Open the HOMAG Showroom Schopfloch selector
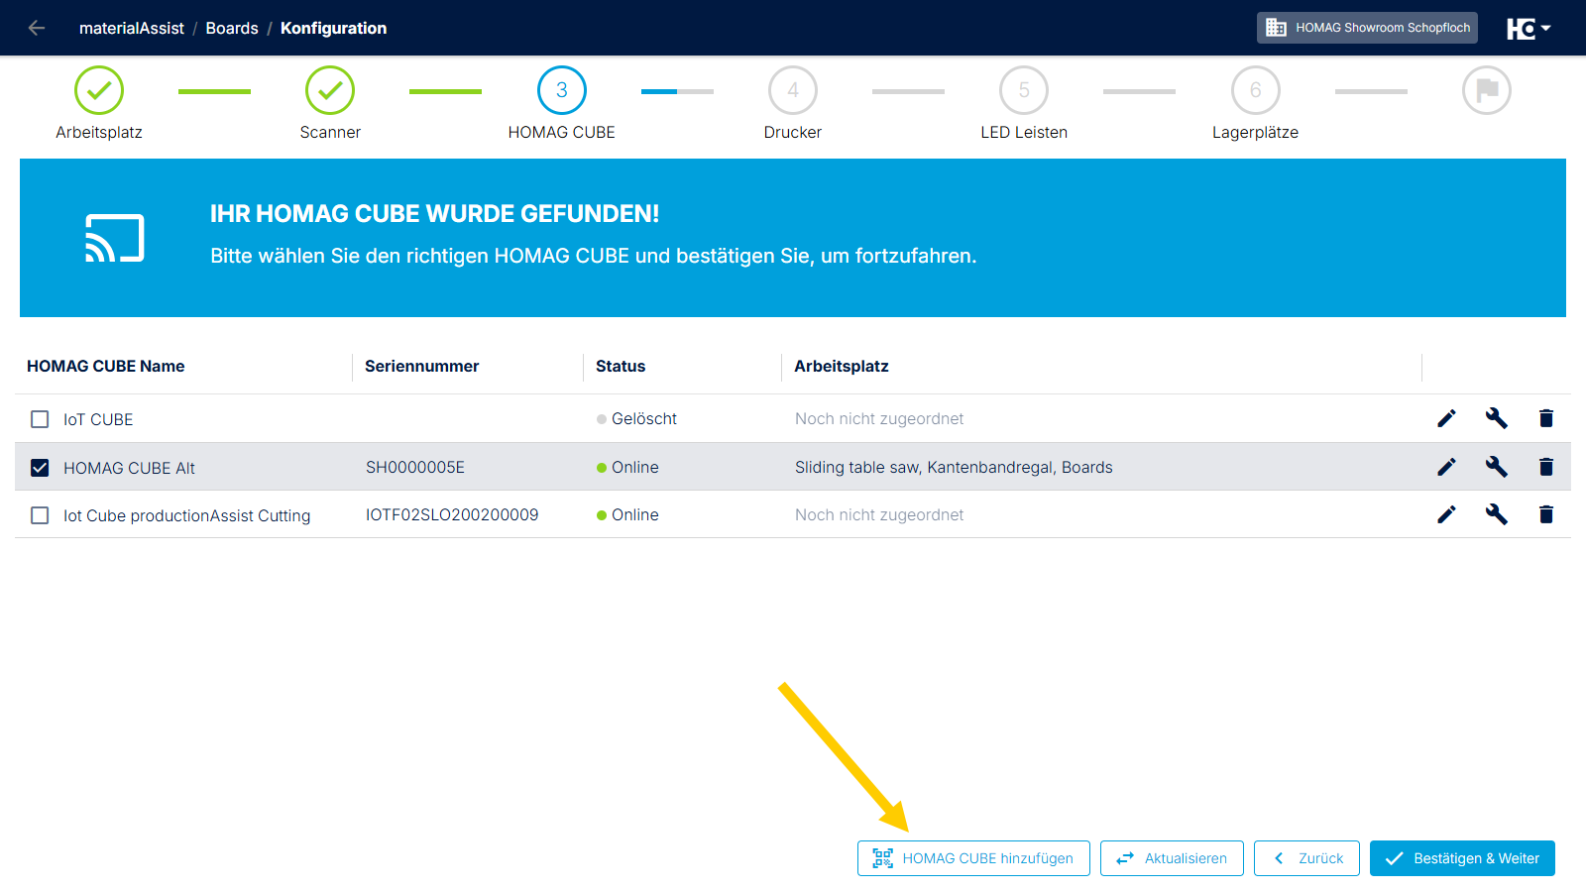The width and height of the screenshot is (1586, 892). 1367,28
